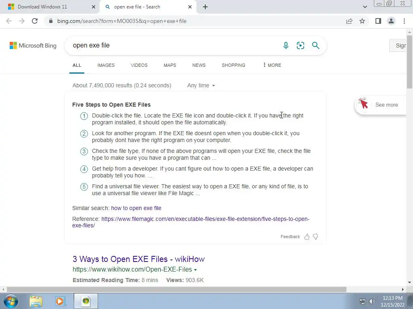Start voice search with the microphone icon
The height and width of the screenshot is (309, 413).
click(x=286, y=45)
